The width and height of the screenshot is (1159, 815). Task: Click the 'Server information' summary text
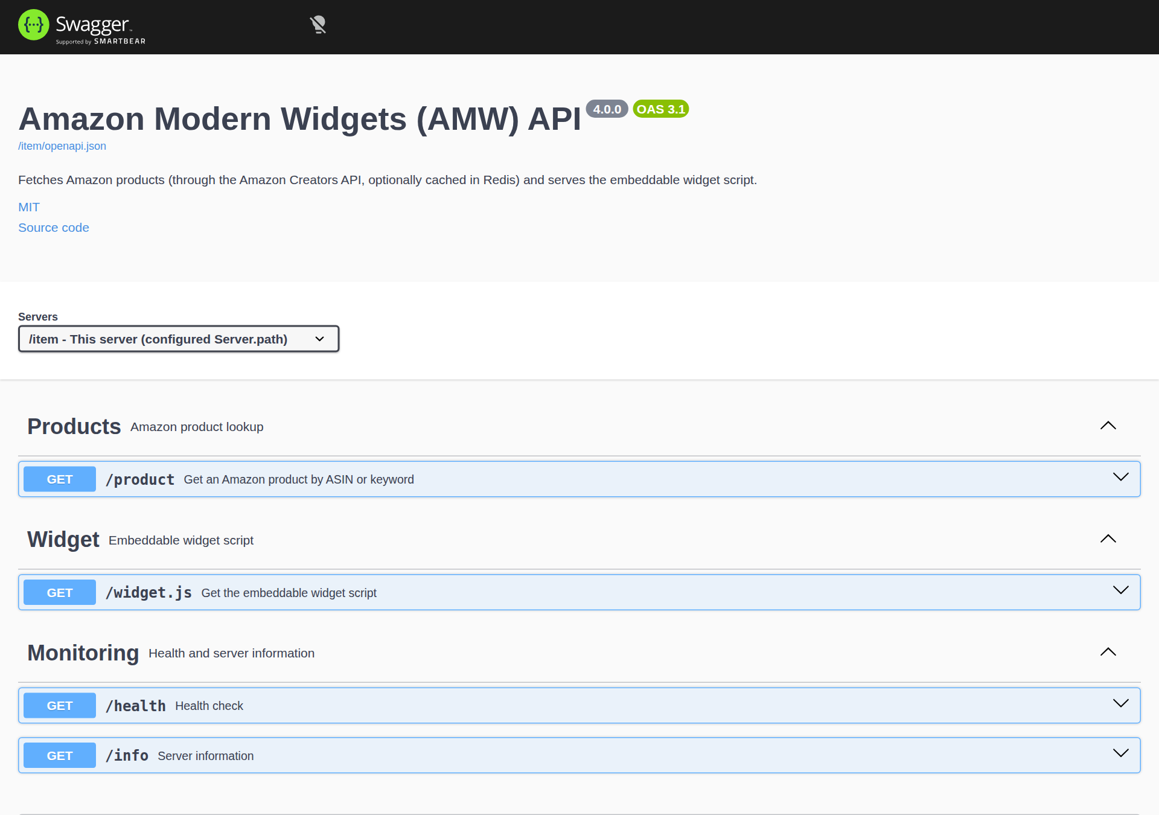coord(206,756)
